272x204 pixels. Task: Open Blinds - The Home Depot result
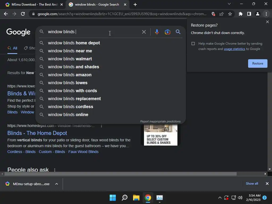(x=37, y=133)
